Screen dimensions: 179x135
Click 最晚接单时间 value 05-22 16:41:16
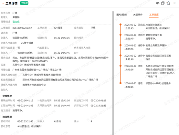pyautogui.click(x=25, y=100)
